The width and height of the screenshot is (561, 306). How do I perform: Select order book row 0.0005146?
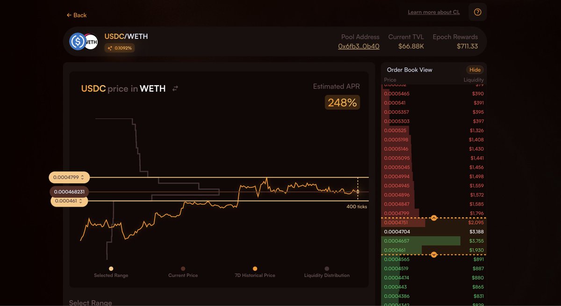(434, 149)
